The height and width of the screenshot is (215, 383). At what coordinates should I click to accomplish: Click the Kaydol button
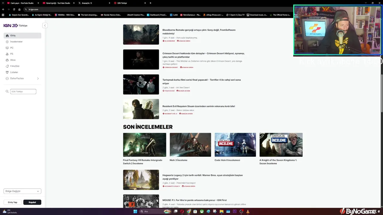point(32,202)
